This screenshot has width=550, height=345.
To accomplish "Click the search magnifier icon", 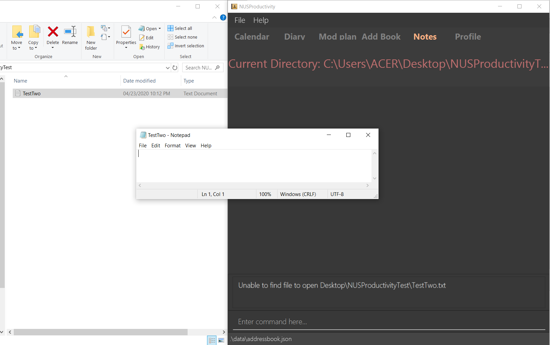I will pyautogui.click(x=217, y=67).
